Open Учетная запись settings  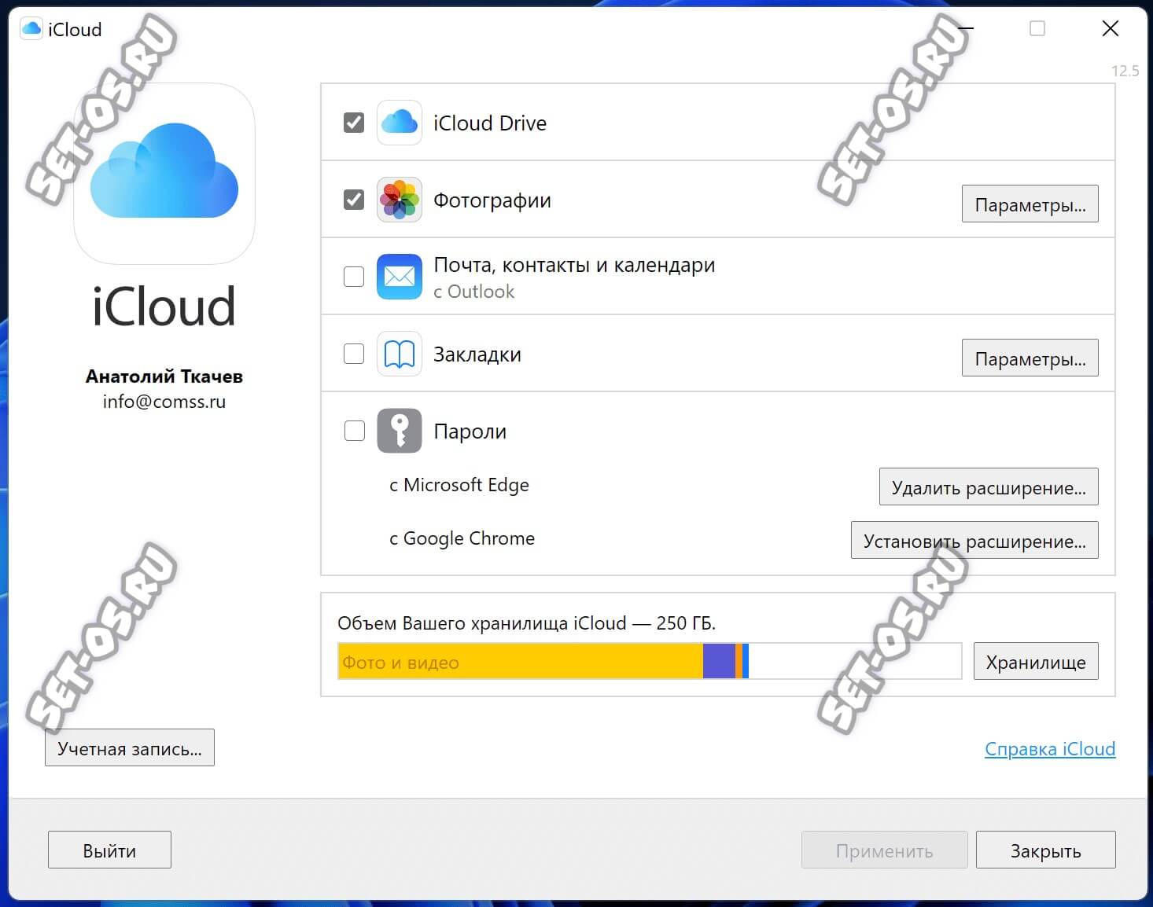tap(130, 748)
